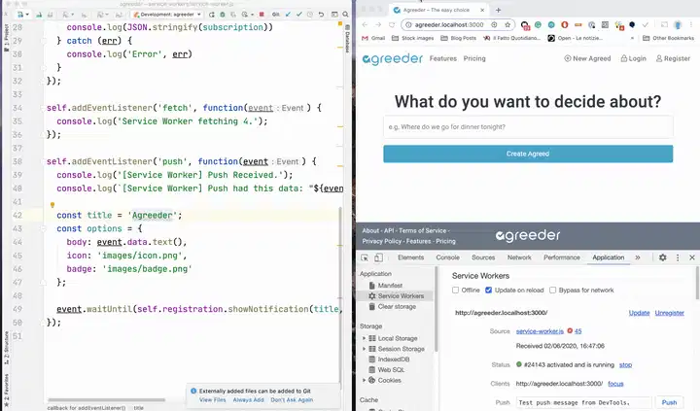Viewport: 700px width, 411px height.
Task: Click the Git update project arrow icon
Action: coord(288,15)
